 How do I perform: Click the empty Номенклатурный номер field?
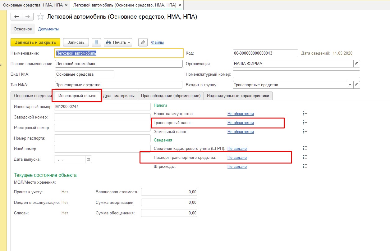296,74
